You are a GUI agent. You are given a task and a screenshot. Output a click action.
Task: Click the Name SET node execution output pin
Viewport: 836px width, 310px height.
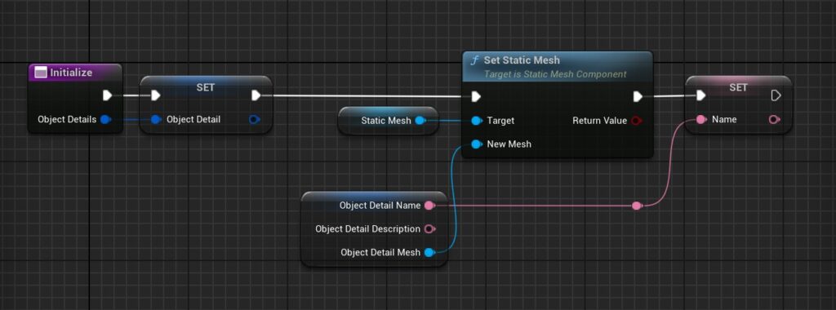pos(776,95)
